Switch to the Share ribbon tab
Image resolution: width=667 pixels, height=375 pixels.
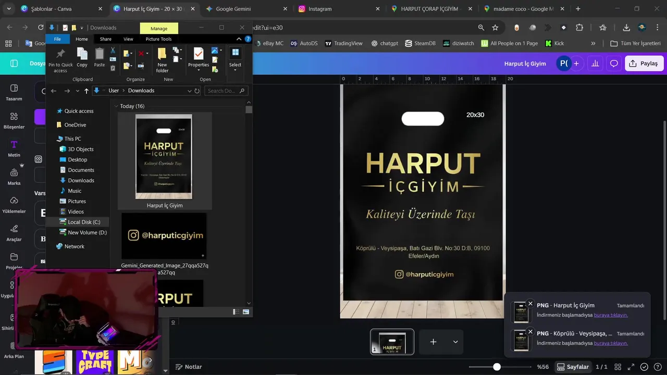106,39
